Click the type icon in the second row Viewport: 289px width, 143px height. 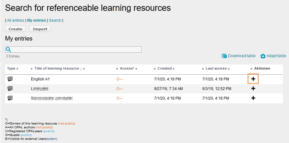[10, 88]
